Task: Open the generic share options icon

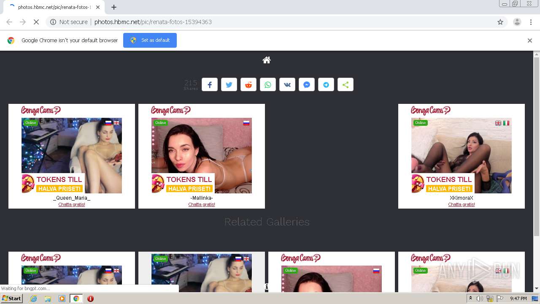Action: click(x=346, y=84)
